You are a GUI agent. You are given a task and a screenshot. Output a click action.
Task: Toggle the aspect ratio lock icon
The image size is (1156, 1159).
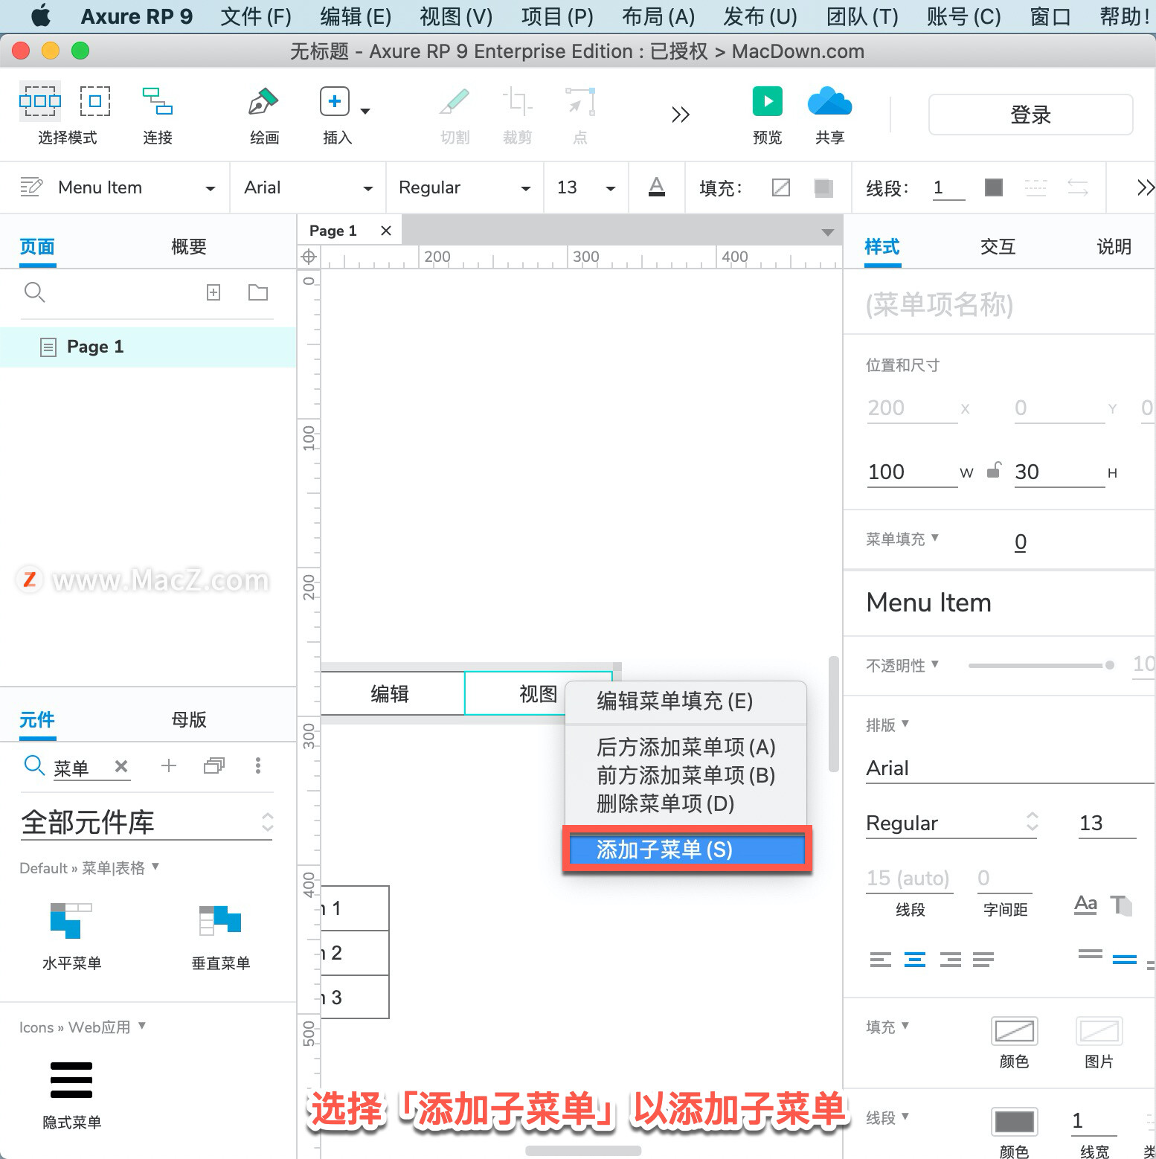pos(994,470)
